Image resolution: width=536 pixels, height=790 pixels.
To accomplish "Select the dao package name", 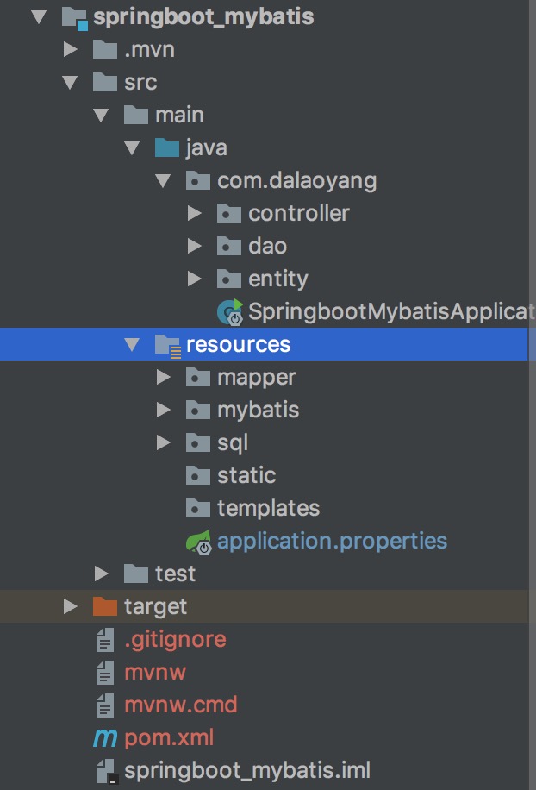I will [268, 247].
